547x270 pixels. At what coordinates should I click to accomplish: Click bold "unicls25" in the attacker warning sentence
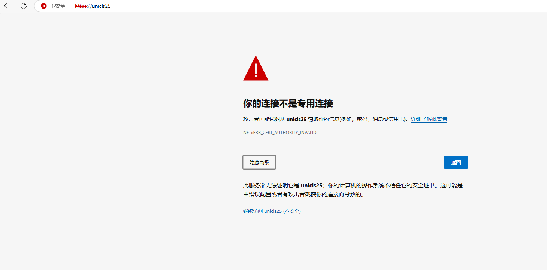[296, 120]
